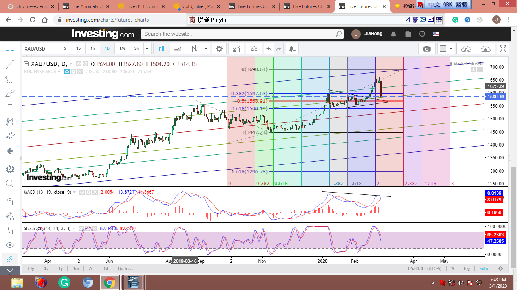Toggle visibility of HUI comparison series
This screenshot has width=517, height=290.
coord(67,72)
